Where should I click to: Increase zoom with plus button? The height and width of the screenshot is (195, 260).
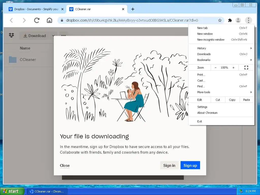[234, 68]
